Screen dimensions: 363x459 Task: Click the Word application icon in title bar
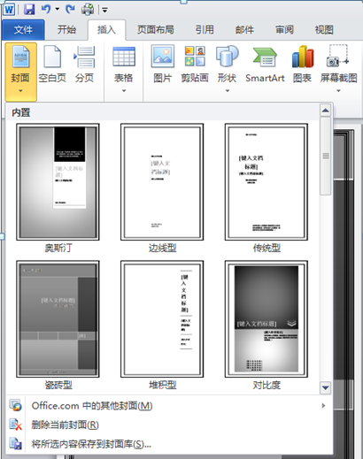[9, 10]
